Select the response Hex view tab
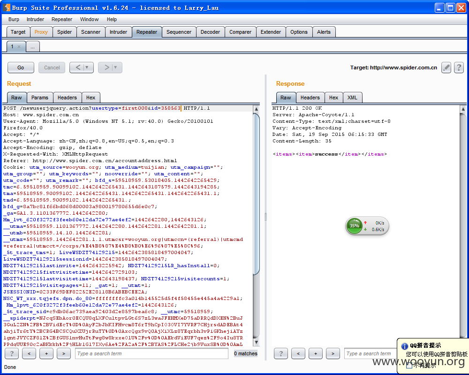The image size is (469, 375). coord(333,98)
